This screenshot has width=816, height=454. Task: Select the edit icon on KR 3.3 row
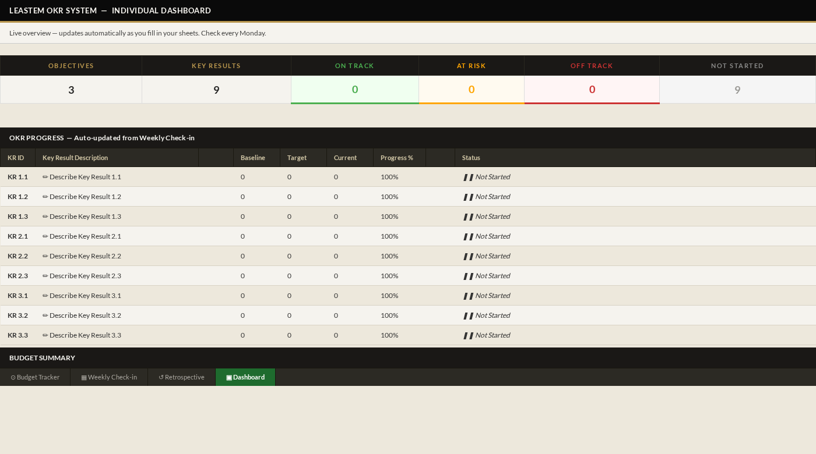[x=45, y=335]
